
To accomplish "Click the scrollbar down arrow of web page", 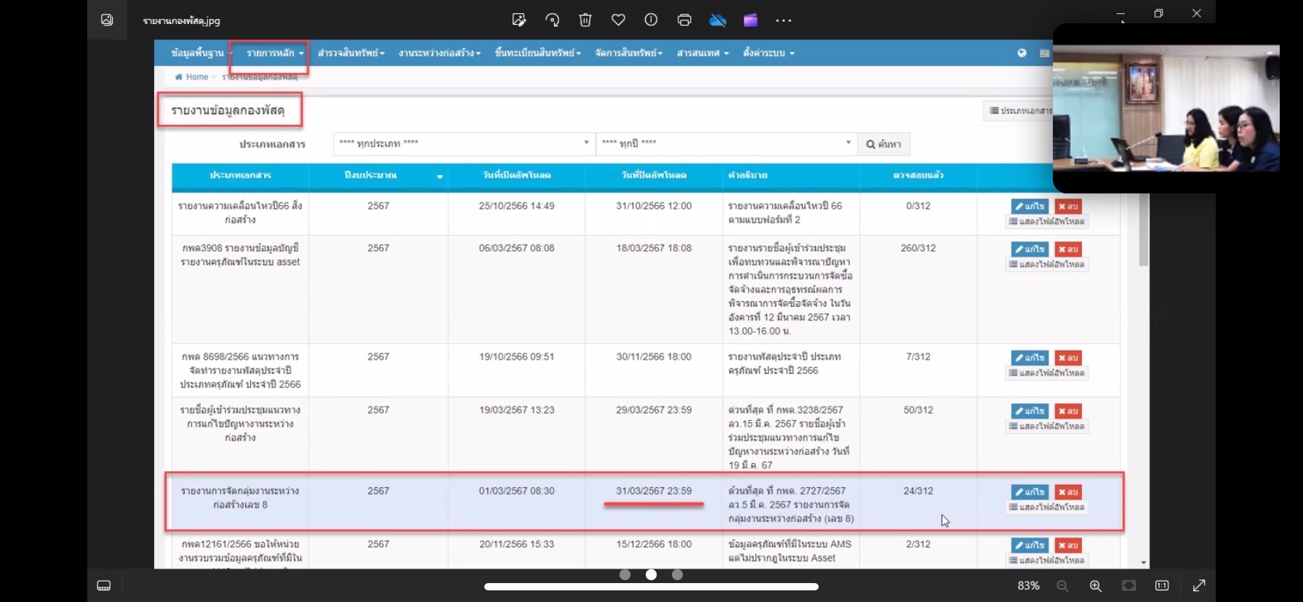I will coord(1143,562).
